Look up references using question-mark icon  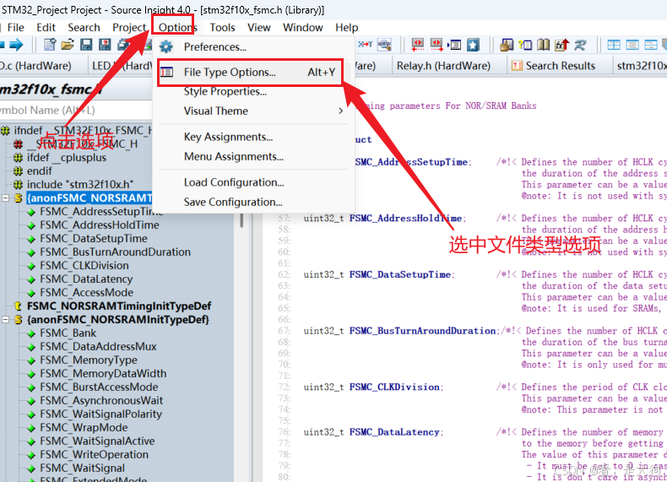(x=525, y=45)
